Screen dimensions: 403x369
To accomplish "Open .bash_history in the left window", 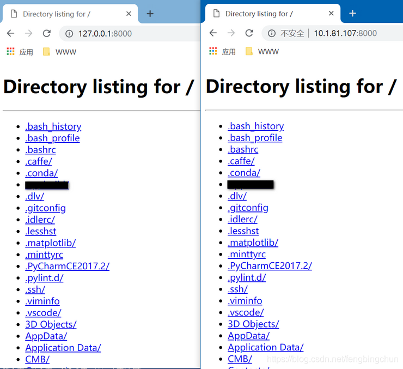I will coord(53,126).
